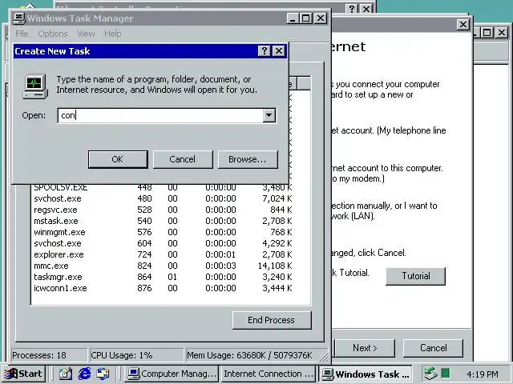Close the Computer Management background window
The height and width of the screenshot is (384, 513).
point(502,32)
